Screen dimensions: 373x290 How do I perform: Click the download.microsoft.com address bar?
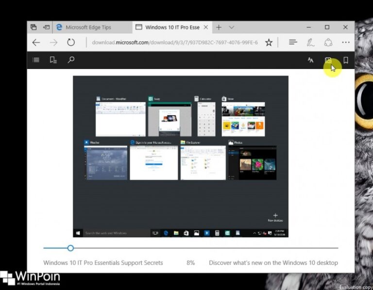(x=175, y=42)
